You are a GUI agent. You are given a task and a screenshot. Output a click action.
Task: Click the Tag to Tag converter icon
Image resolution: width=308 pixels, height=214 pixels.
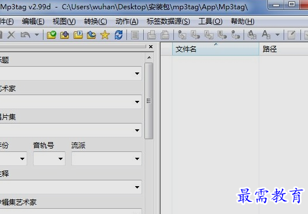click(235, 35)
